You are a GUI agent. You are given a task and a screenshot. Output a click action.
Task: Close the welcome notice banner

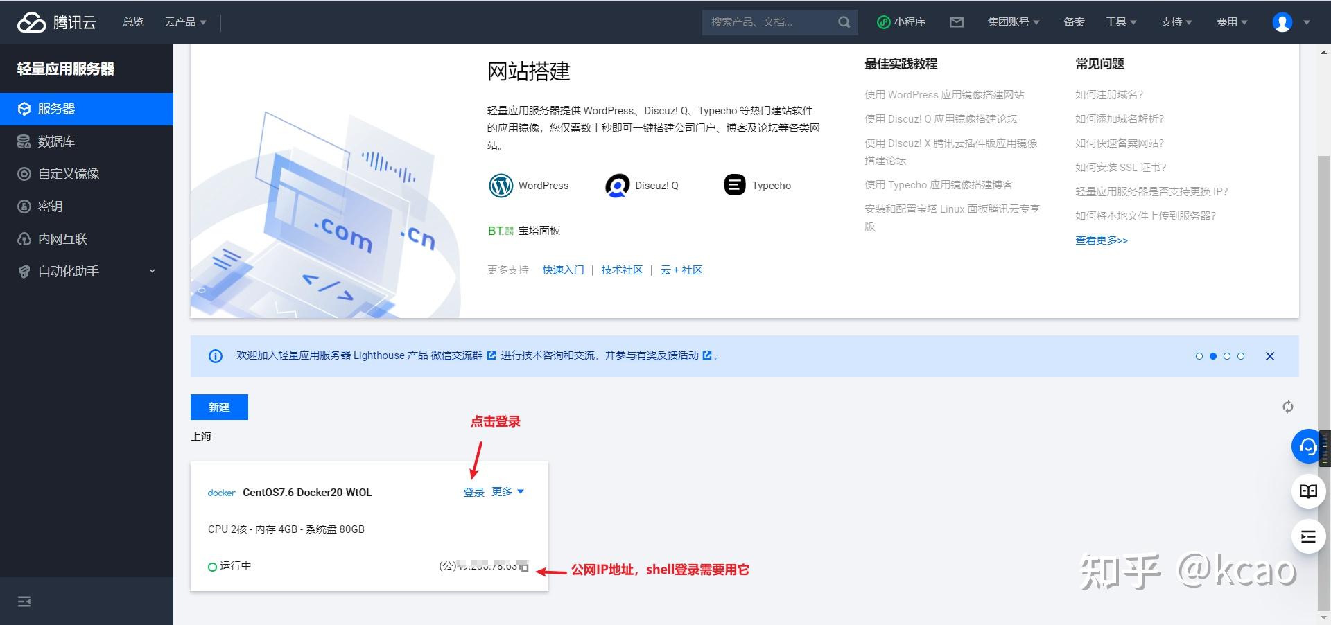(x=1270, y=356)
